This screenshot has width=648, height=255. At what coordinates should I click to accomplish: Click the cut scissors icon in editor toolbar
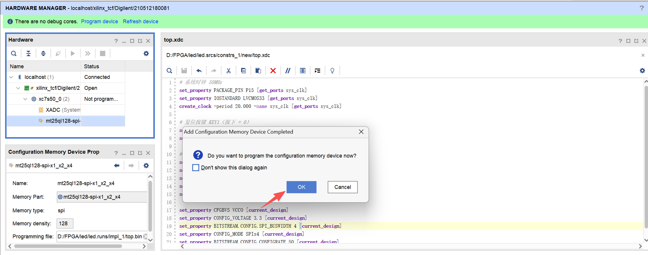click(x=228, y=71)
